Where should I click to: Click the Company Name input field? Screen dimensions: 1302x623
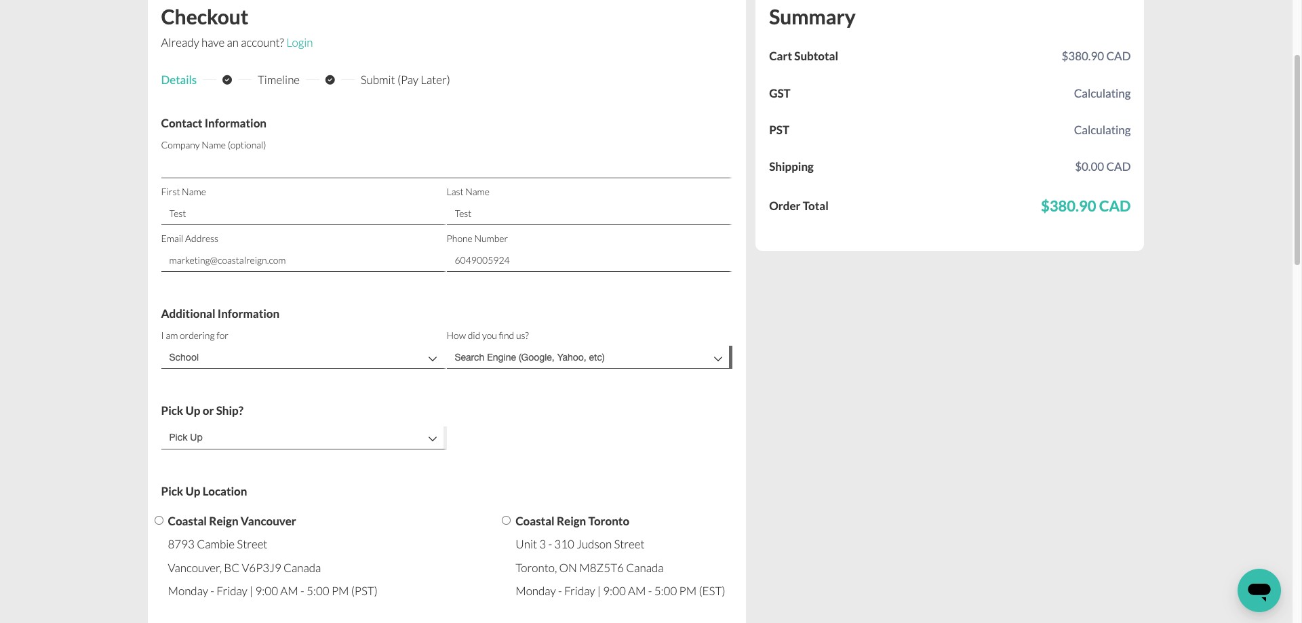coord(446,167)
